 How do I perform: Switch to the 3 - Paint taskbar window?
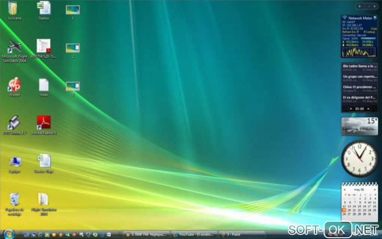click(242, 235)
